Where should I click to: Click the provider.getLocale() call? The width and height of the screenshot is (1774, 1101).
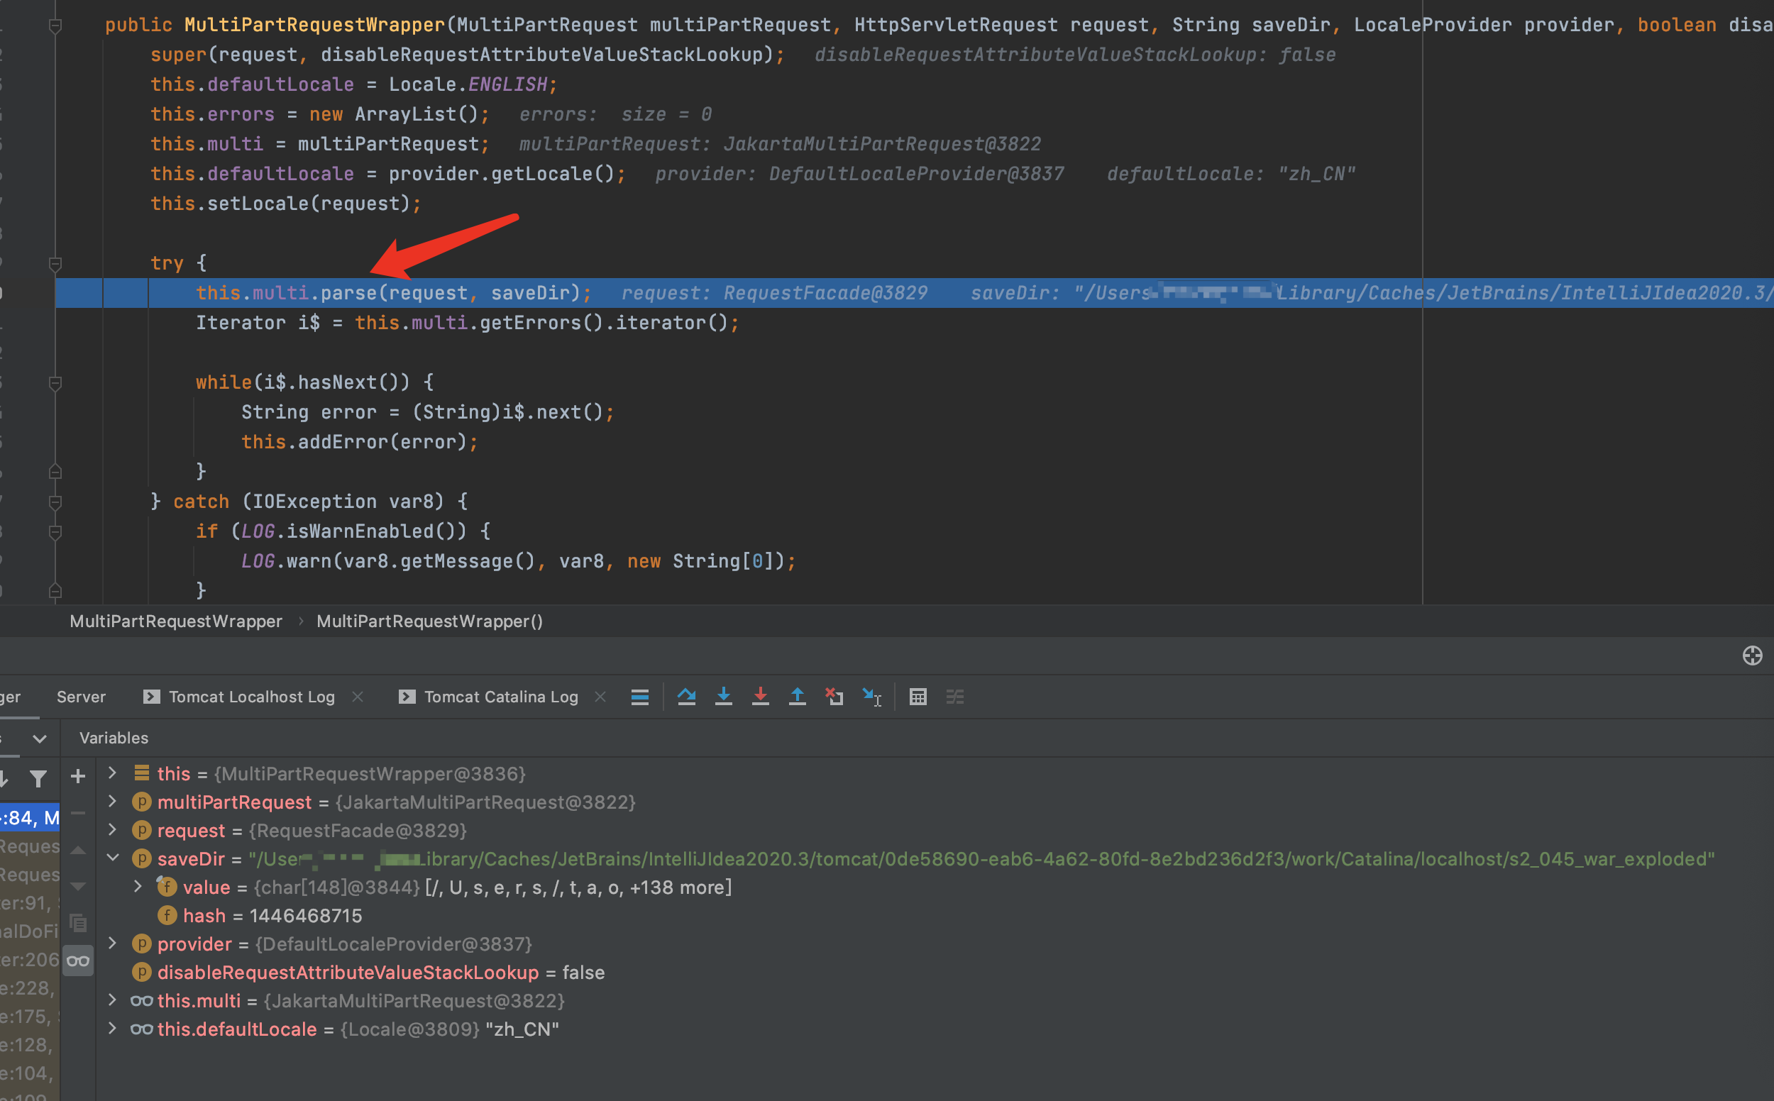click(502, 174)
